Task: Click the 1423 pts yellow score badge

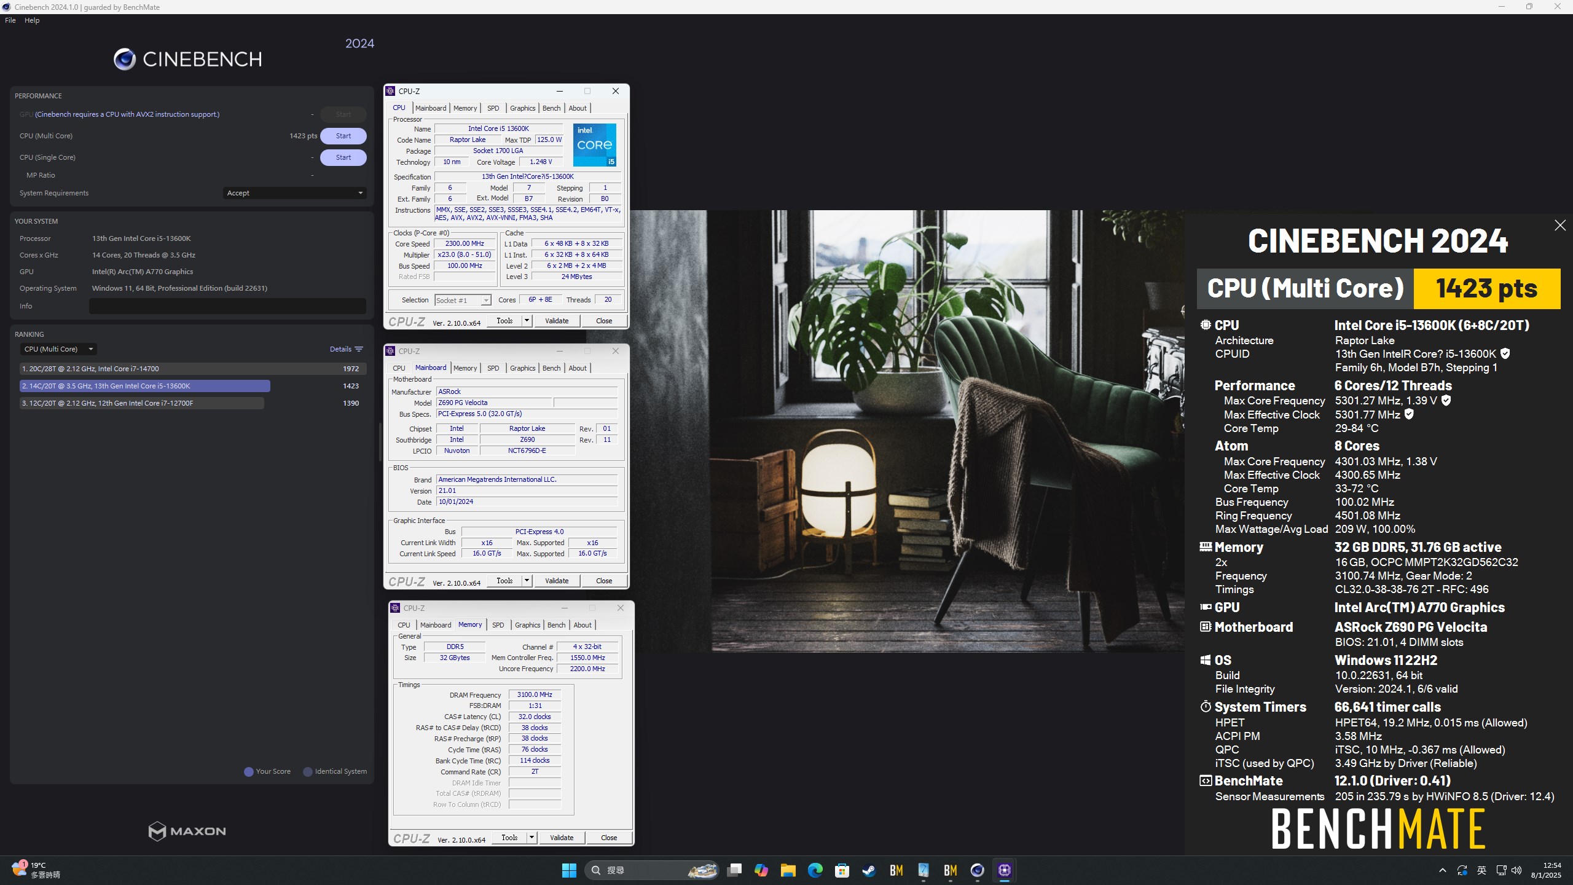Action: point(1486,288)
